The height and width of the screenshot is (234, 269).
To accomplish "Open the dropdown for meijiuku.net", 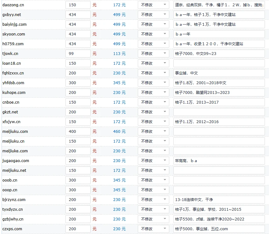I will (x=154, y=170).
